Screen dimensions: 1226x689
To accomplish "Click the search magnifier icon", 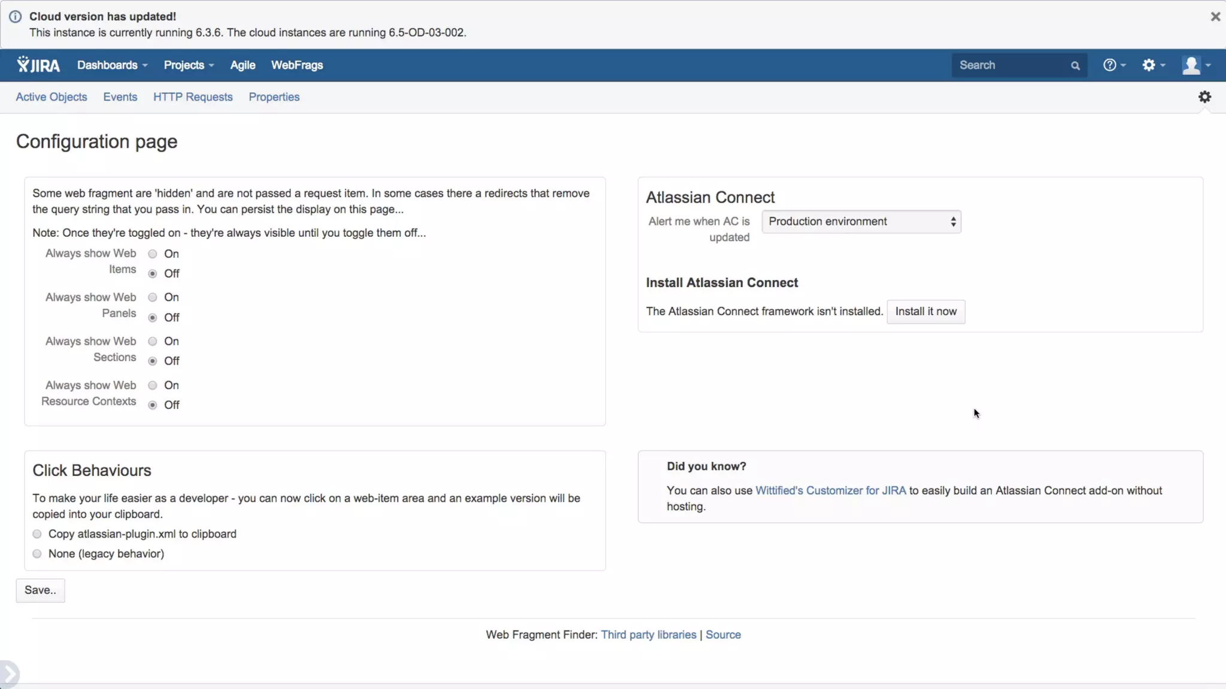I will pyautogui.click(x=1075, y=66).
